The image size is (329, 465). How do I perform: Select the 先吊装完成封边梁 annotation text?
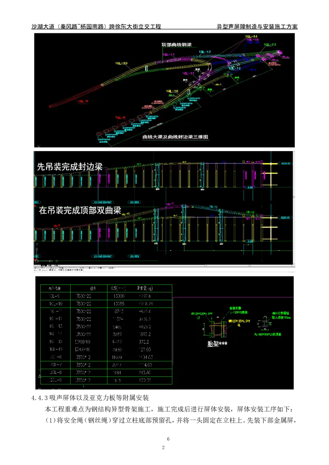tap(70, 166)
